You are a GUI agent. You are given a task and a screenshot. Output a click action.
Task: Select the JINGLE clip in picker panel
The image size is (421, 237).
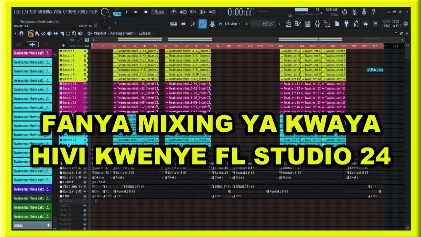pos(32,225)
